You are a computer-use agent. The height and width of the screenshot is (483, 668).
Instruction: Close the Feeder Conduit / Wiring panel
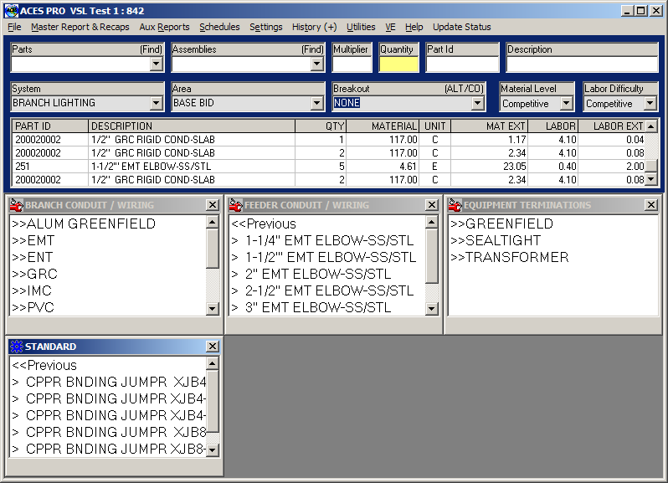(432, 205)
